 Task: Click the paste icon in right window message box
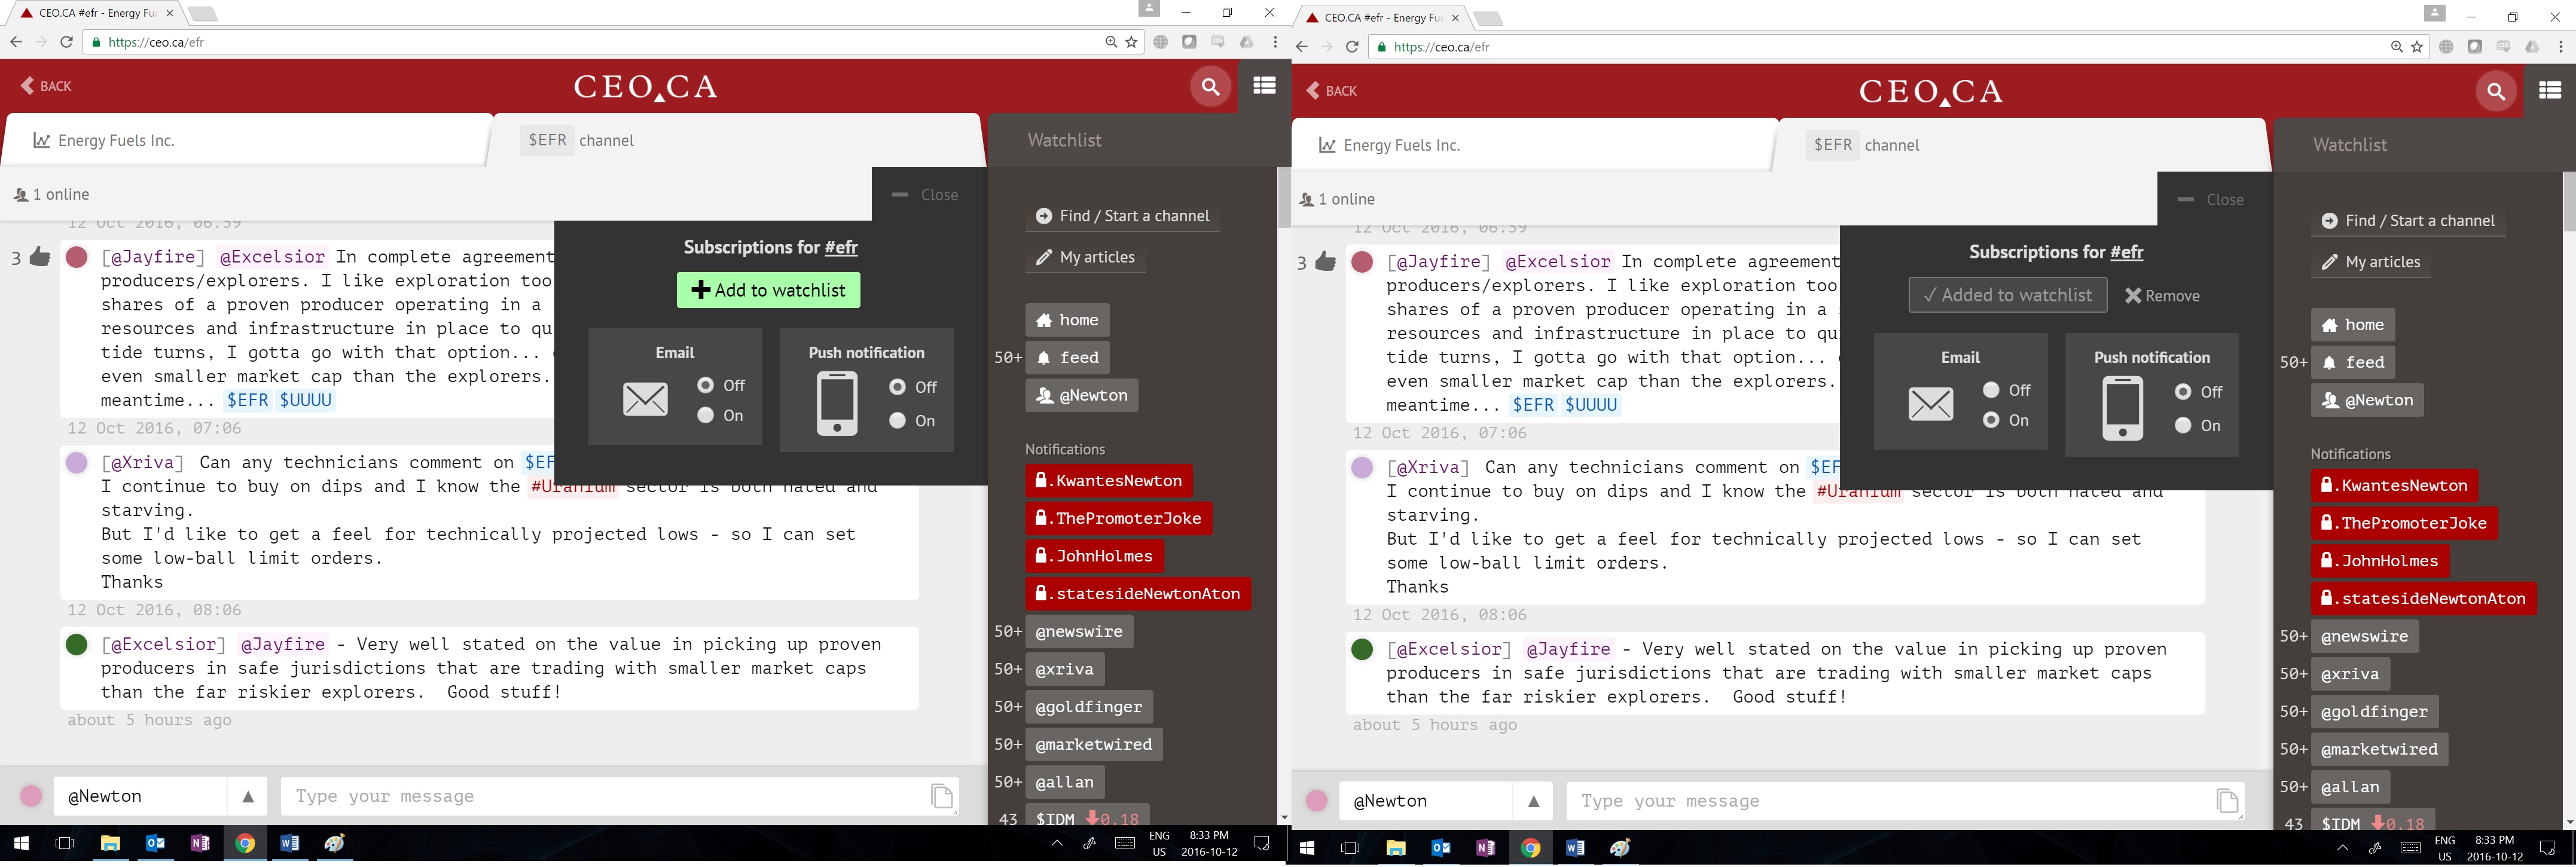pos(2227,801)
